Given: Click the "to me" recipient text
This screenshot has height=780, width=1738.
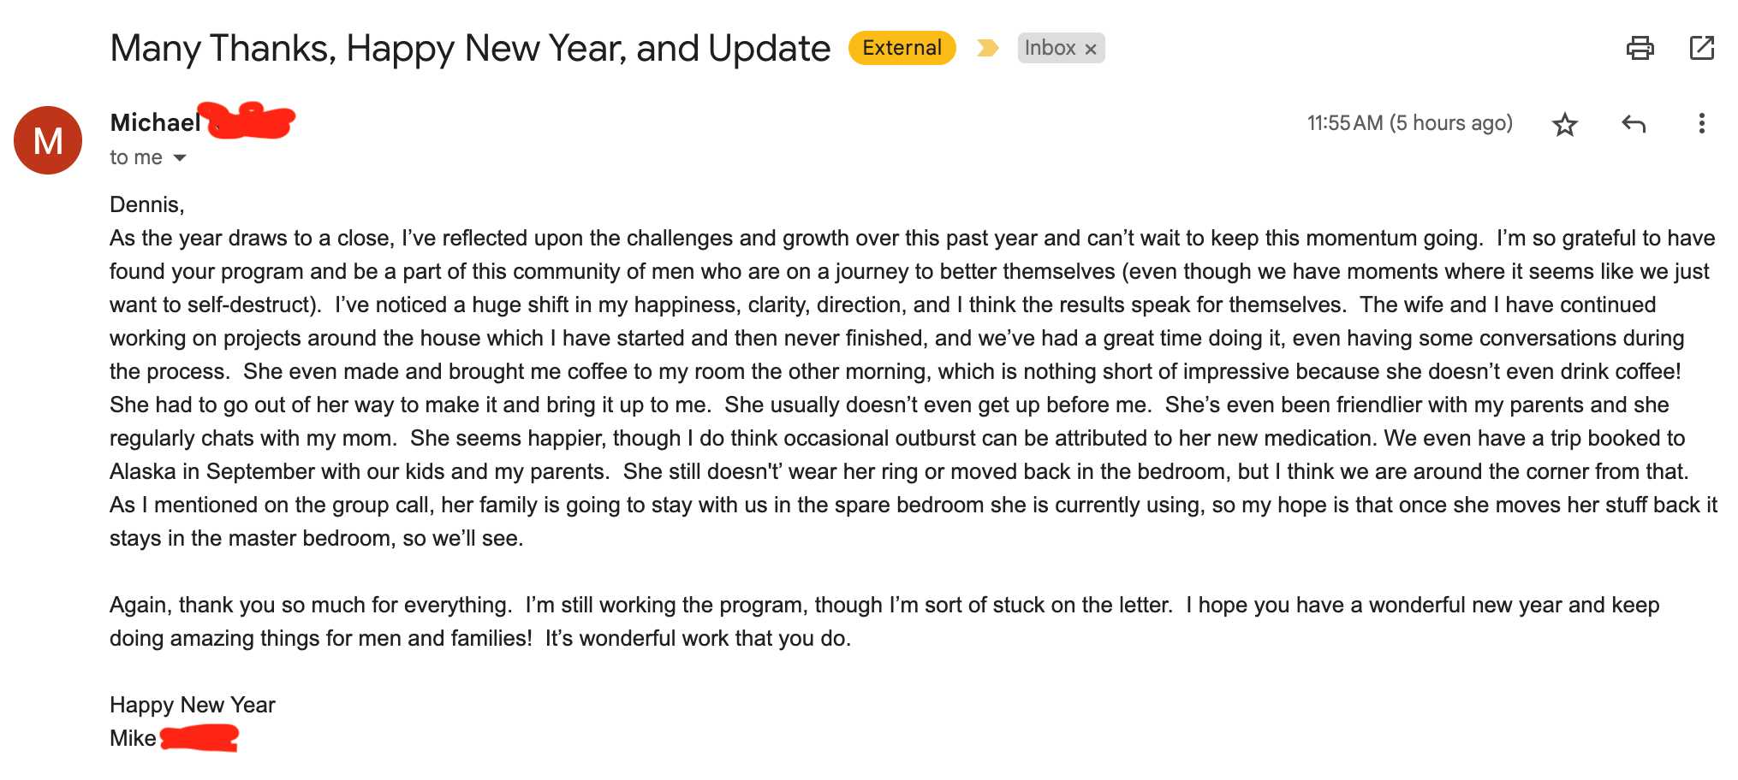Looking at the screenshot, I should [x=135, y=158].
